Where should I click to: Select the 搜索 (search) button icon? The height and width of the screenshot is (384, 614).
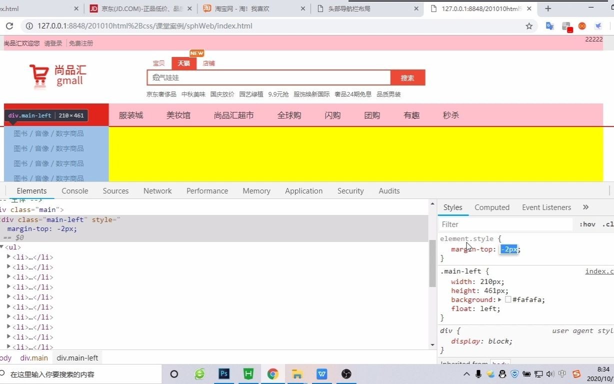(x=407, y=77)
